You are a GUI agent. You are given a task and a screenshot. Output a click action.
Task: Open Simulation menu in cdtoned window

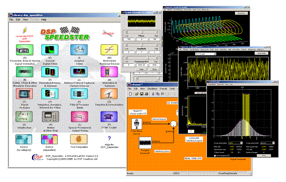point(153,88)
